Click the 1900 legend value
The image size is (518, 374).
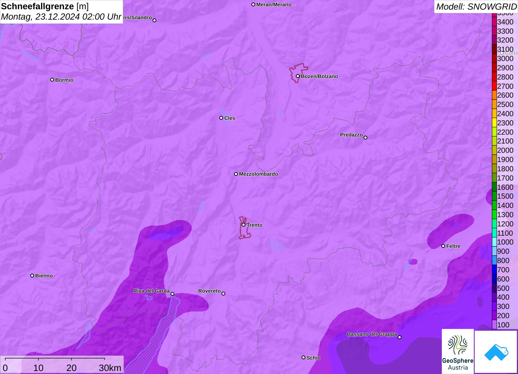click(505, 159)
